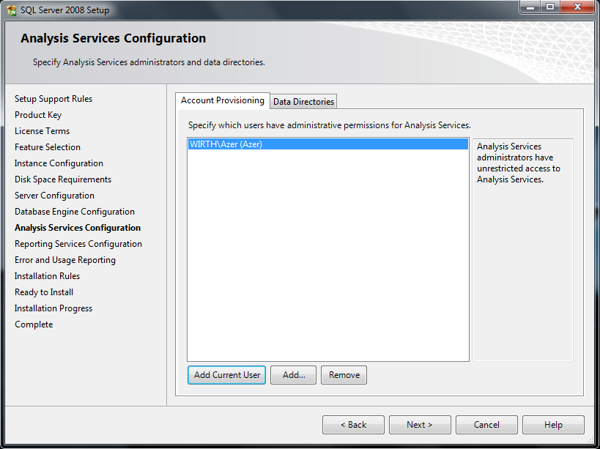Screen dimensions: 600x449
Task: Click the Error and Usage Reporting step
Action: pos(65,260)
